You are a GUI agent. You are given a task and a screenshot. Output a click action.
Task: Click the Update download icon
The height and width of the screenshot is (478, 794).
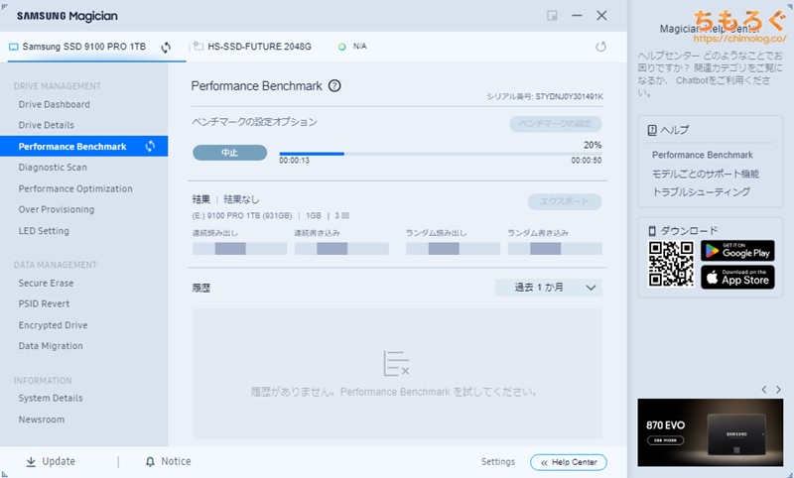[31, 461]
